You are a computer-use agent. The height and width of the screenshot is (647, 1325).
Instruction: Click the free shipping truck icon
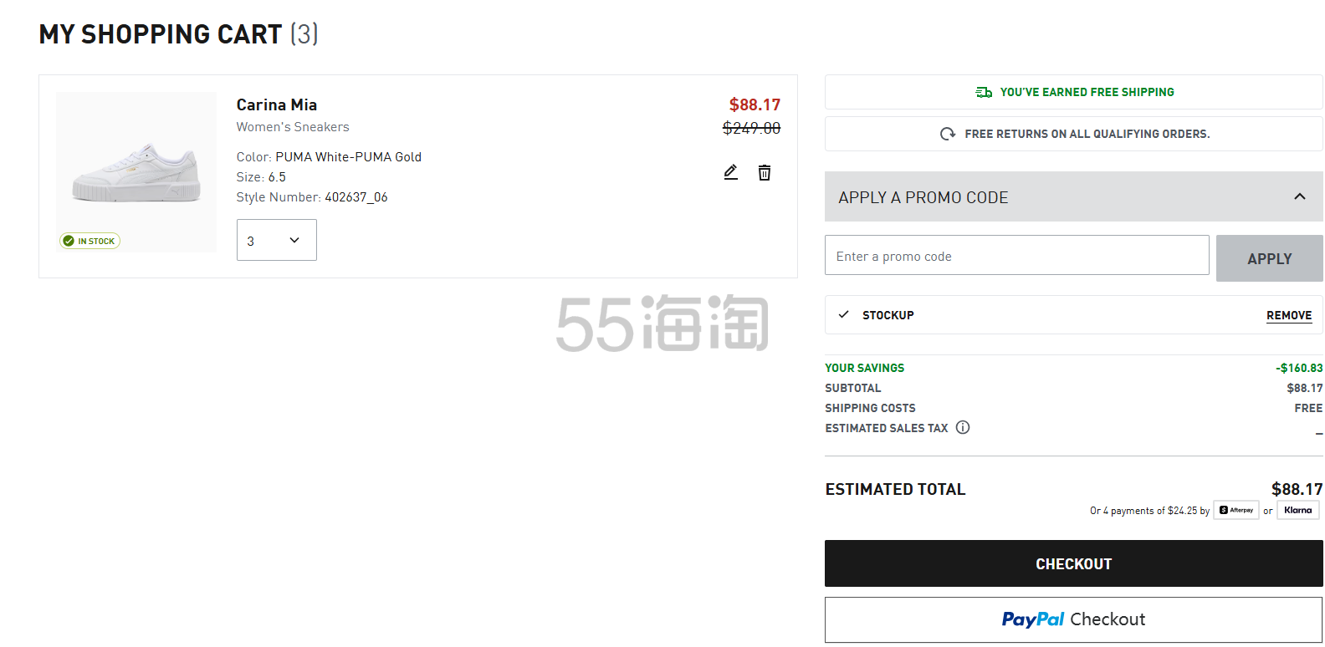(984, 92)
